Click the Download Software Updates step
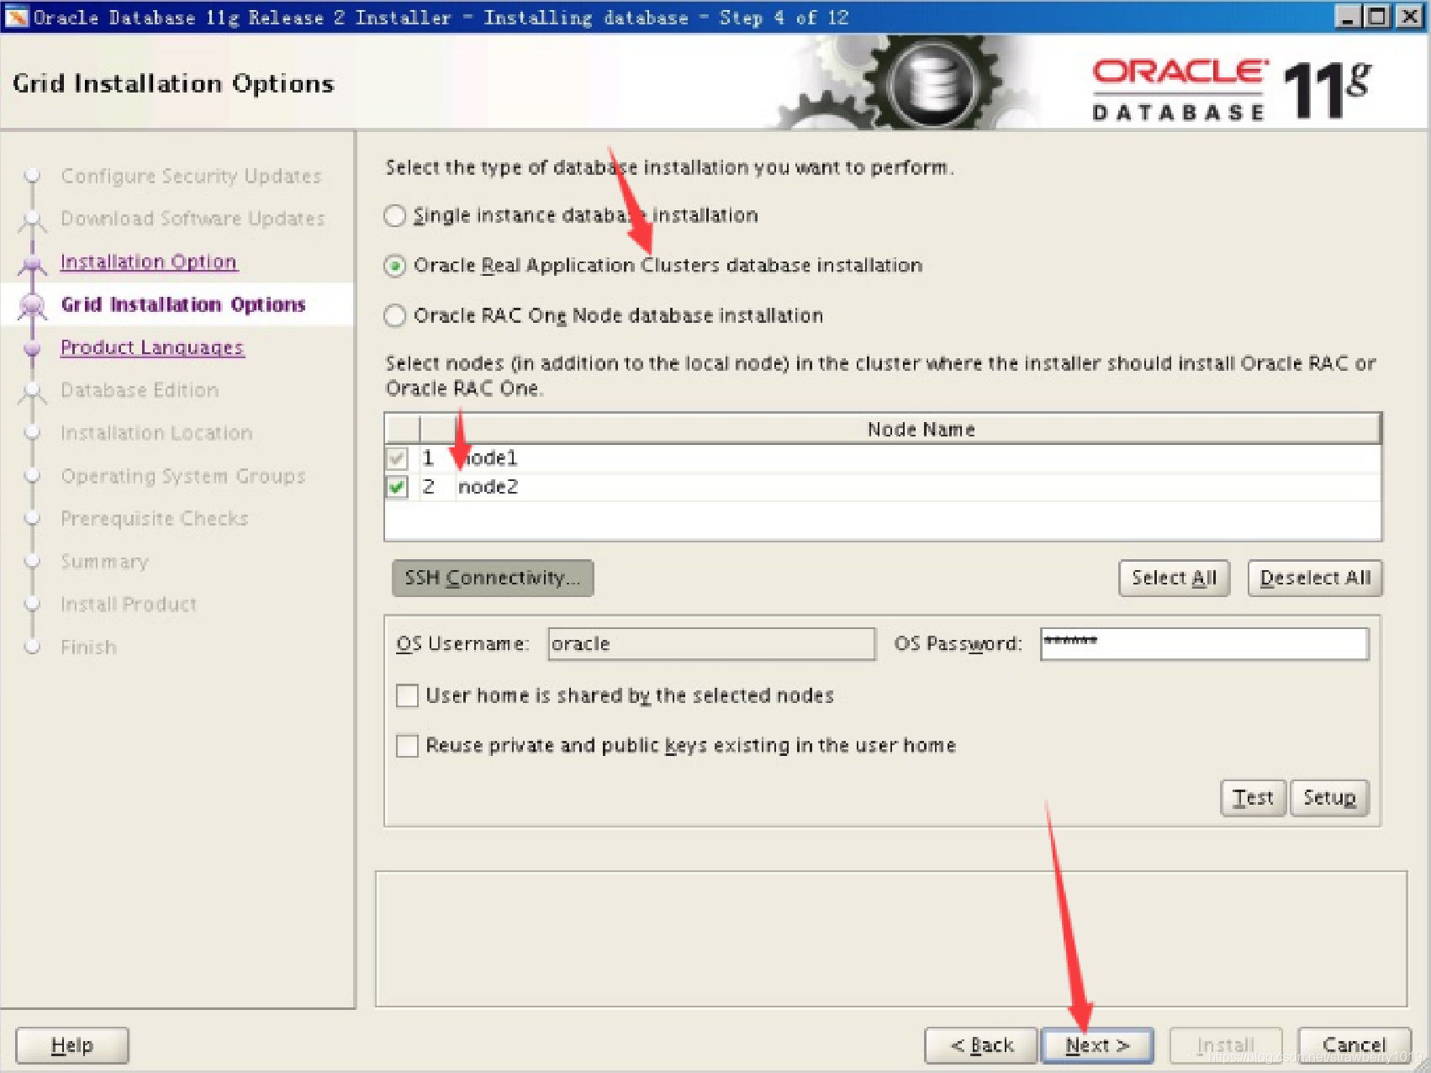Screen dimensions: 1431x1073 (193, 219)
